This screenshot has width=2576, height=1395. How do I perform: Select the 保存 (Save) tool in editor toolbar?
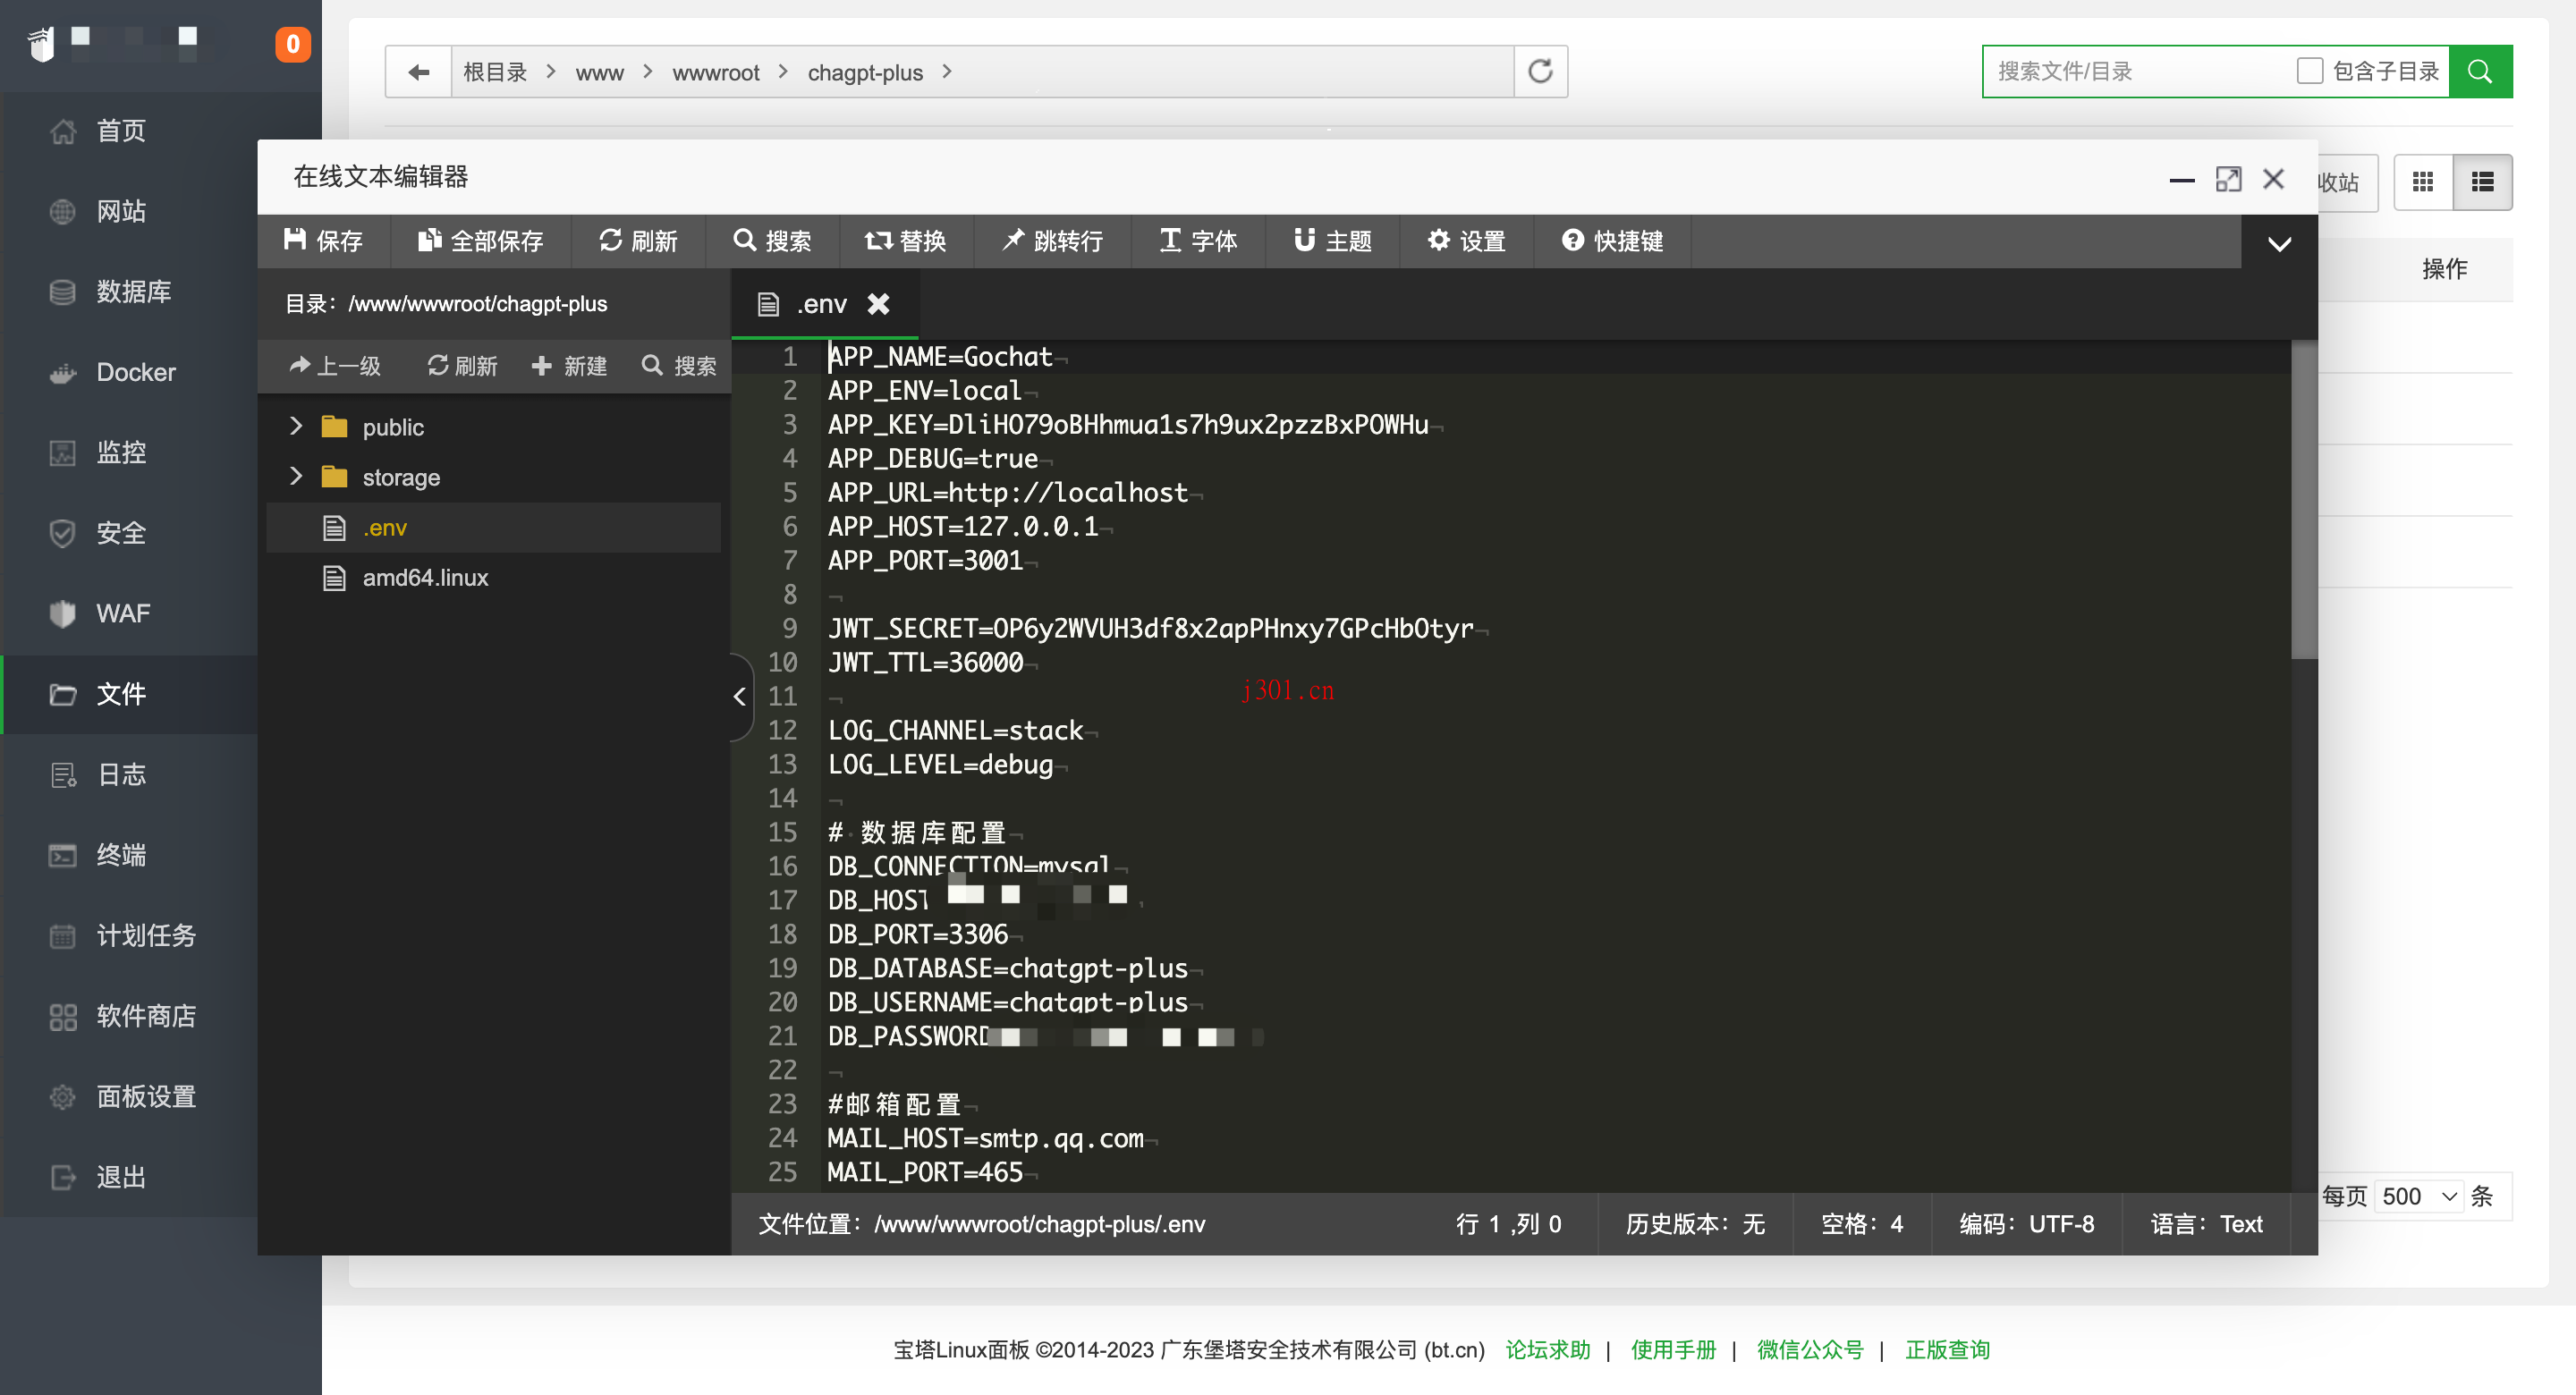322,241
